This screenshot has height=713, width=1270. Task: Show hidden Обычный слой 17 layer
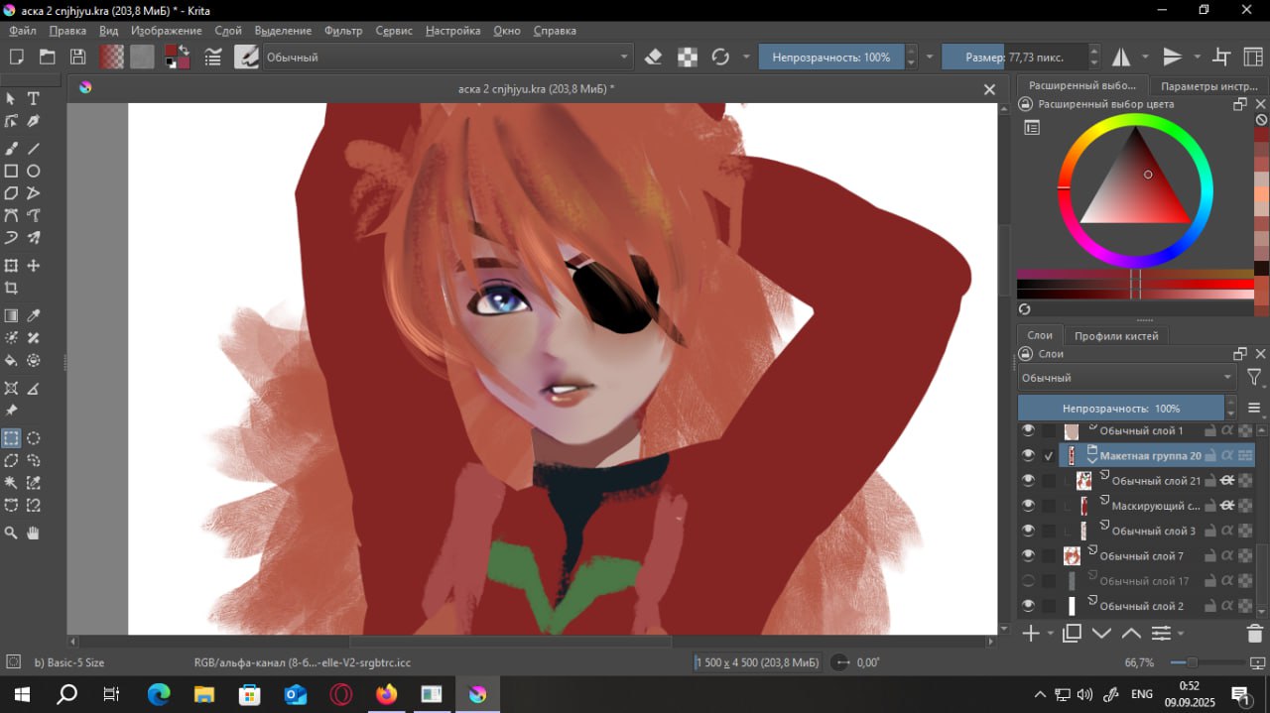[1028, 580]
